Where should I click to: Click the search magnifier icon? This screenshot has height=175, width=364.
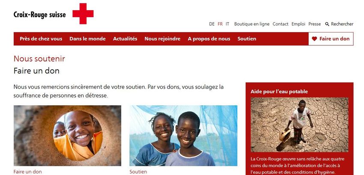(327, 24)
